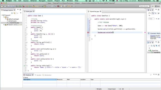161x90 pixels.
Task: Click the Open Perspective icon
Action: pyautogui.click(x=153, y=6)
